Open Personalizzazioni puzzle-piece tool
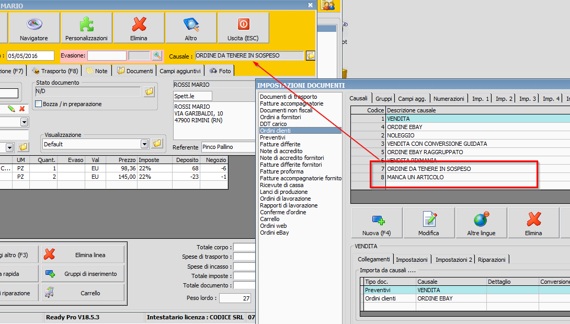Viewport: 570px width, 324px height. (x=86, y=28)
